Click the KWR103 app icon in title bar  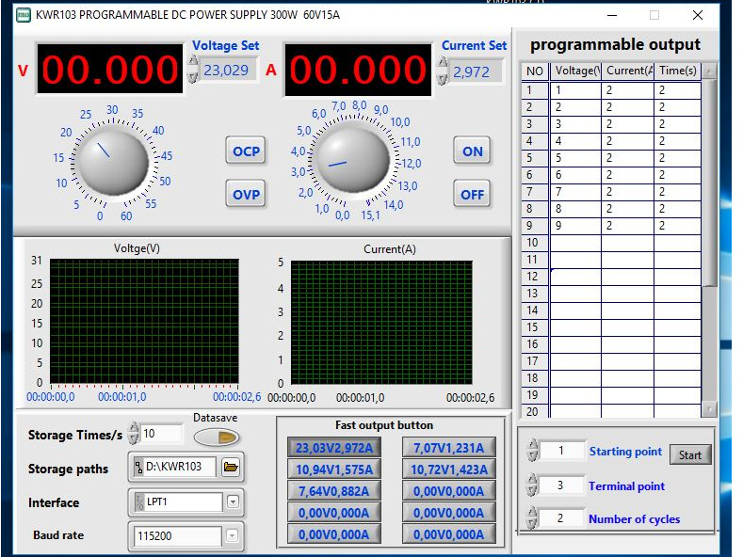pyautogui.click(x=23, y=15)
